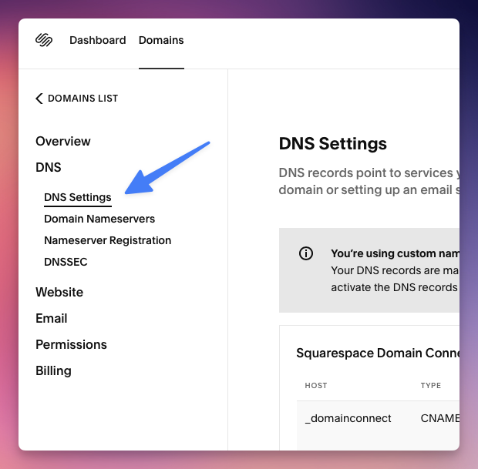Screen dimensions: 478x469
Task: Open the Email section
Action: [x=52, y=318]
